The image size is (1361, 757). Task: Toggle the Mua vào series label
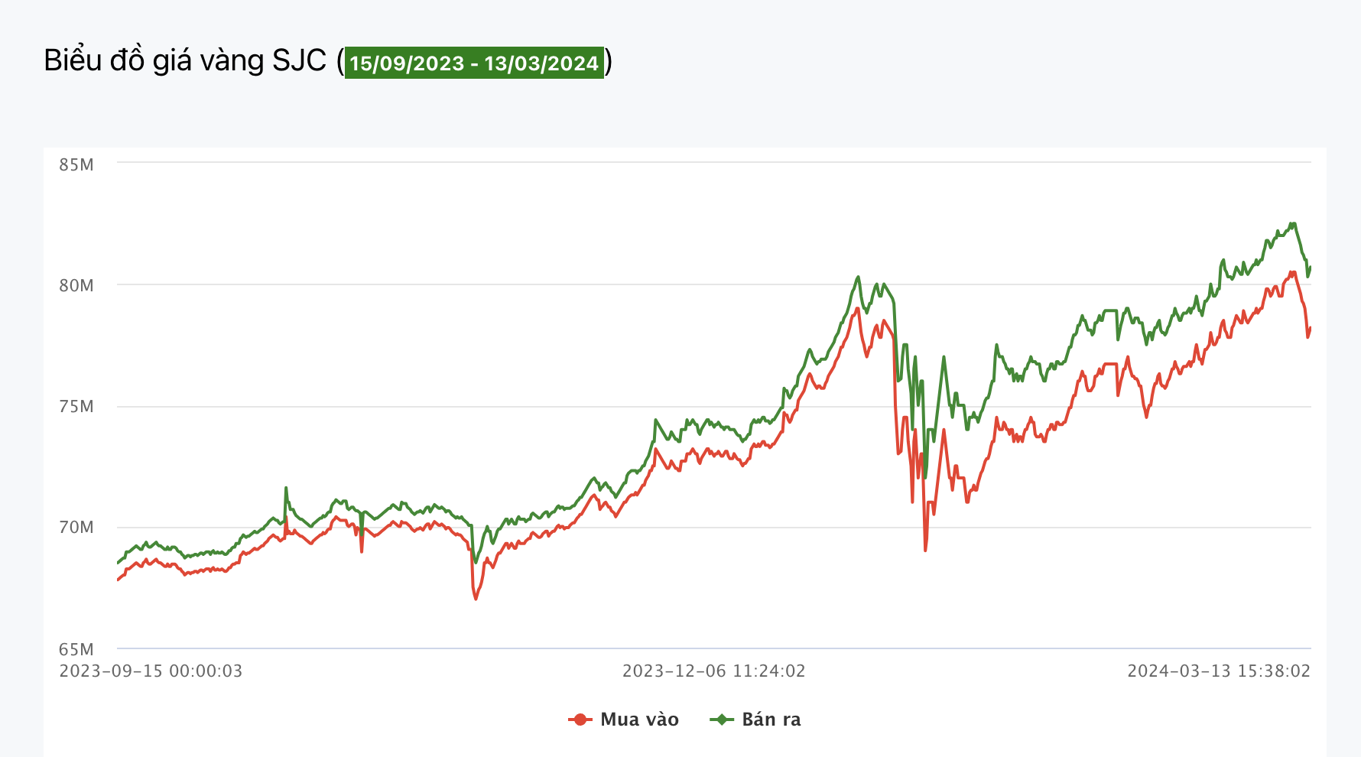click(639, 720)
